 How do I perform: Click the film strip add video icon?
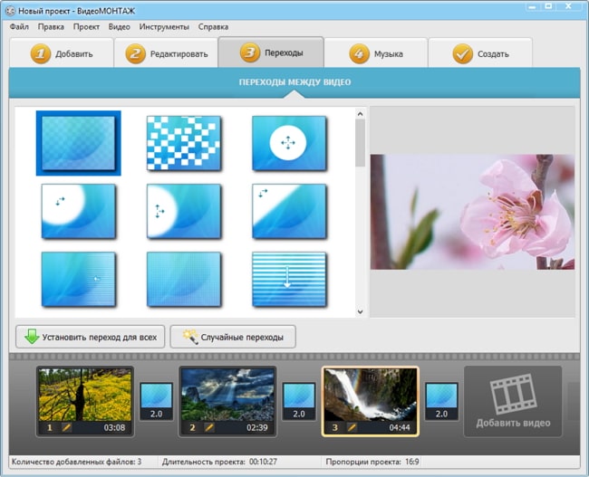[512, 394]
